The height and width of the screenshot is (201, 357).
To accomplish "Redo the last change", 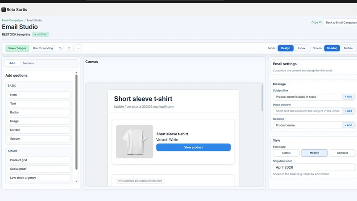I will (x=69, y=48).
